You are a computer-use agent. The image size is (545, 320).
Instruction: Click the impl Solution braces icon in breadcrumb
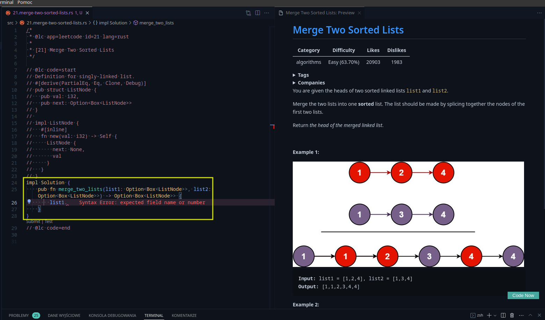(x=95, y=23)
